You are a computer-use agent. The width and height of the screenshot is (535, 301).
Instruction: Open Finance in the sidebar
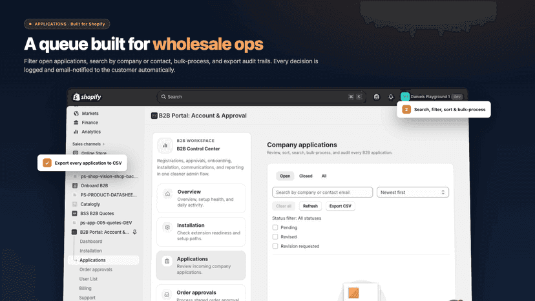90,123
